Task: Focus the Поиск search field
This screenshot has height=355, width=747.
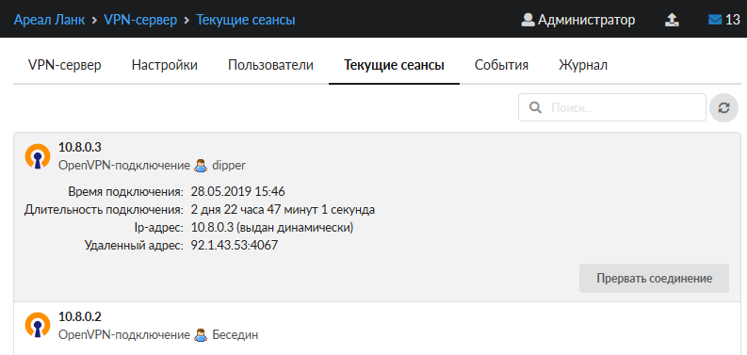Action: [612, 107]
